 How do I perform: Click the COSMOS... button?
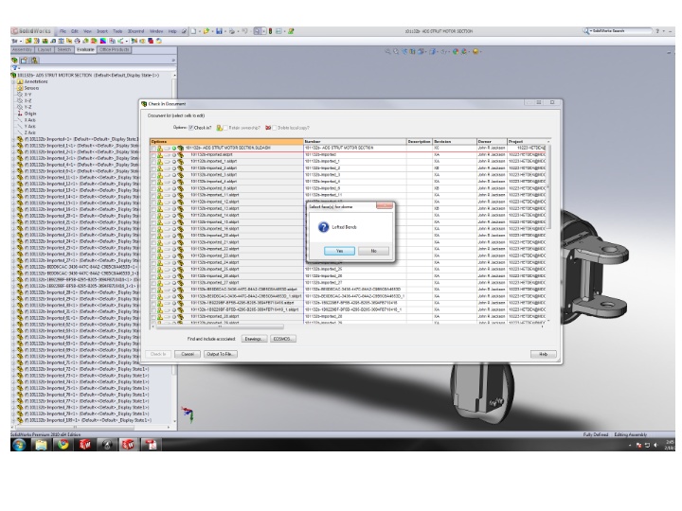click(x=282, y=339)
